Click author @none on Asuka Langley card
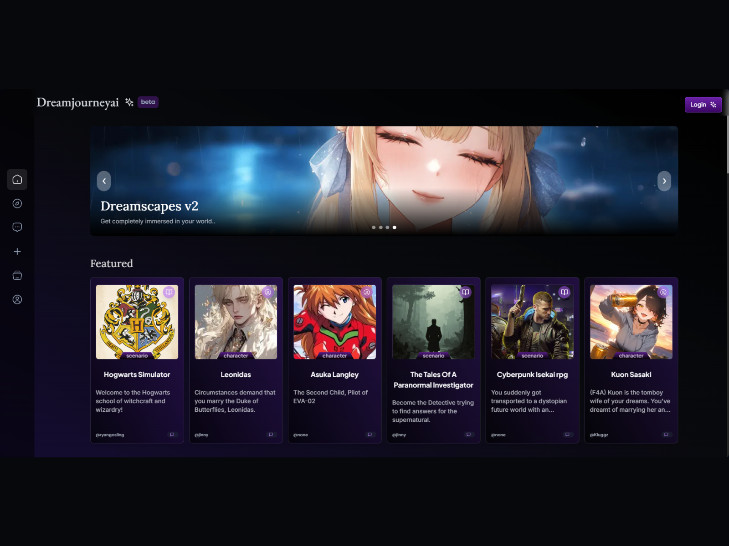The image size is (729, 546). click(x=301, y=435)
